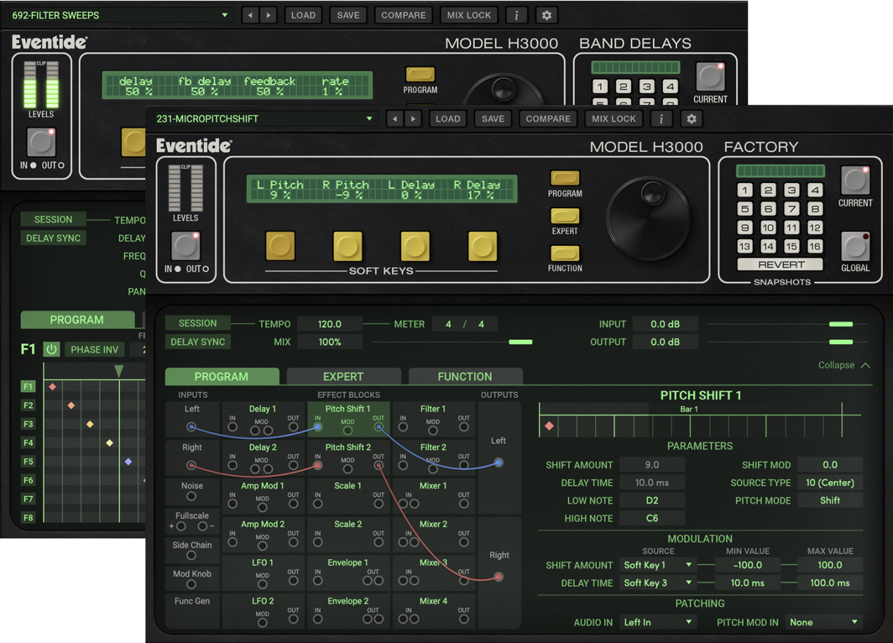Enable DELAY SYNC toggle
The width and height of the screenshot is (893, 643).
(198, 342)
